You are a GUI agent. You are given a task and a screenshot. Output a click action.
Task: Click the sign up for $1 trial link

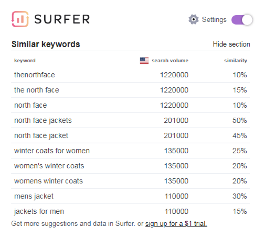pyautogui.click(x=176, y=223)
